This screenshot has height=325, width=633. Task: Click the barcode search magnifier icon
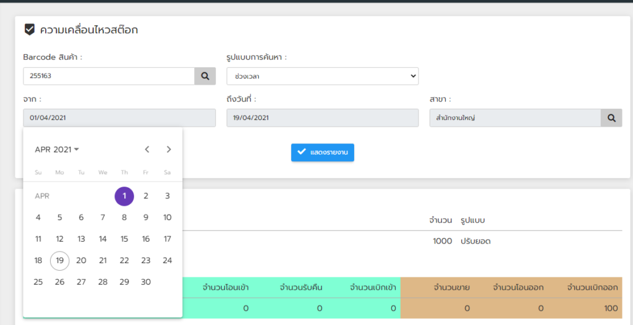tap(205, 76)
